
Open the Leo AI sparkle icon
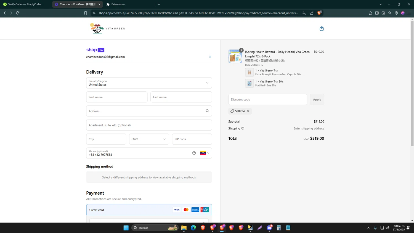click(x=390, y=13)
